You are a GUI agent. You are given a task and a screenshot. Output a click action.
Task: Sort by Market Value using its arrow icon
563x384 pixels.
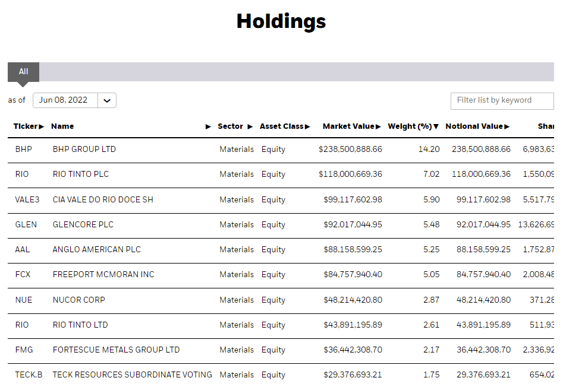pos(379,126)
